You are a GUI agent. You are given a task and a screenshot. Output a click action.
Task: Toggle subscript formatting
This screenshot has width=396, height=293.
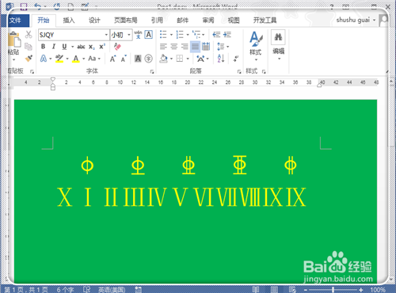coord(91,47)
